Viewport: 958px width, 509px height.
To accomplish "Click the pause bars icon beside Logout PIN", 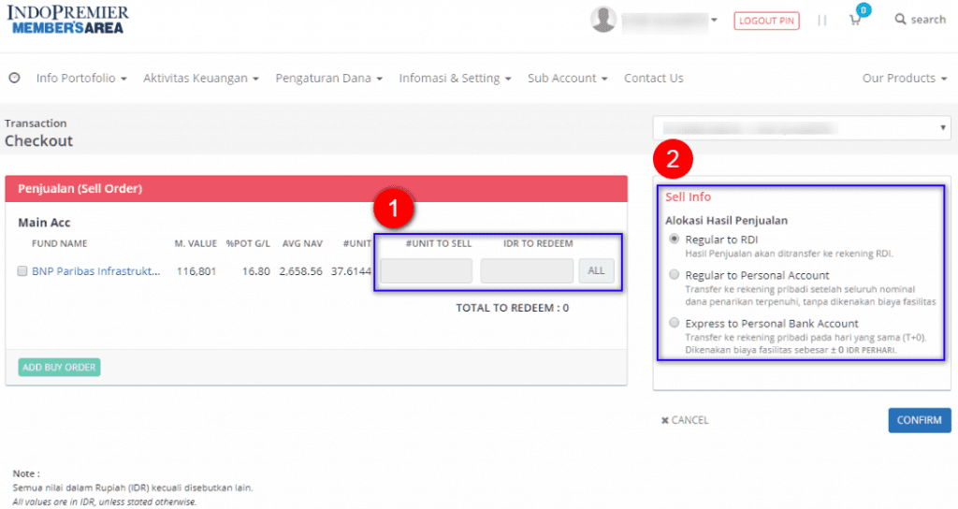I will (822, 21).
